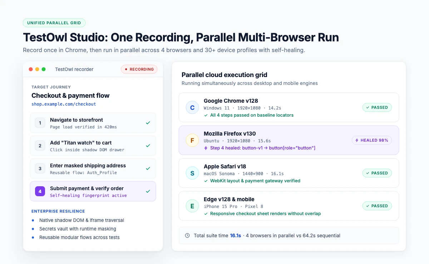Open the Google Chrome v128 result card
This screenshot has width=429, height=264.
tap(289, 107)
